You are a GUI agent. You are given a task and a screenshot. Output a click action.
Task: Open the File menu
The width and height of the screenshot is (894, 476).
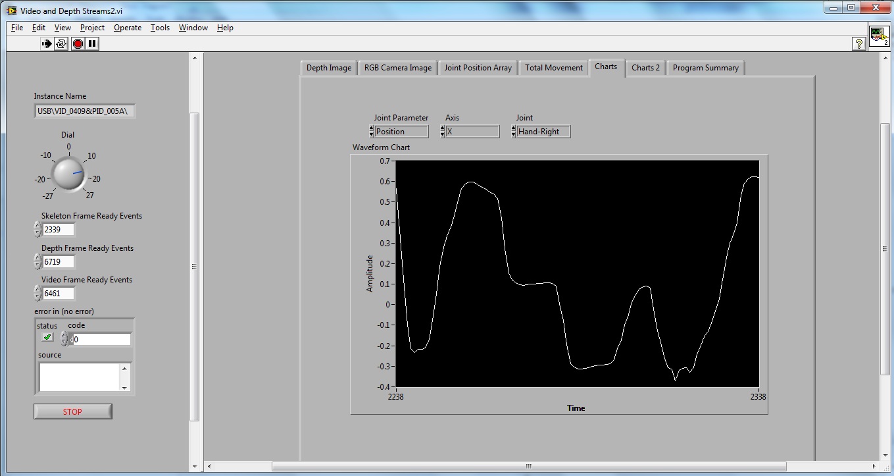pyautogui.click(x=17, y=28)
